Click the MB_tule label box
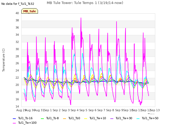This screenshot has height=128, width=171. [30, 11]
